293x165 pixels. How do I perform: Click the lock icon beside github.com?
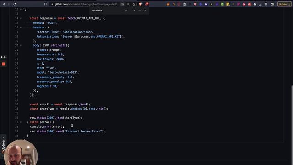point(52,4)
